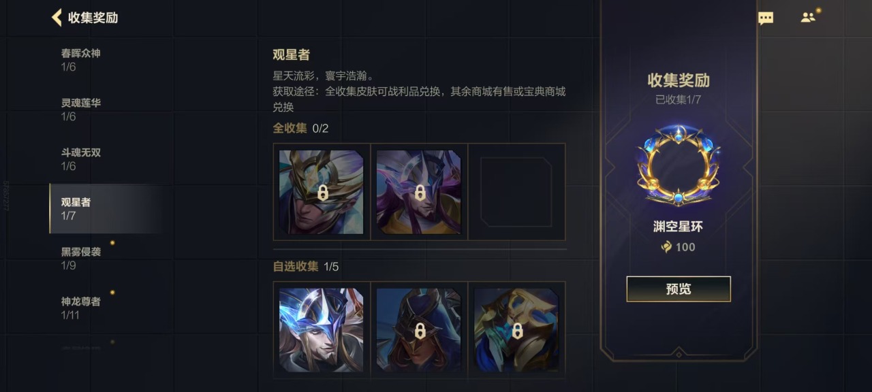Select the 观星者 collection tab
The width and height of the screenshot is (872, 392).
tap(106, 209)
